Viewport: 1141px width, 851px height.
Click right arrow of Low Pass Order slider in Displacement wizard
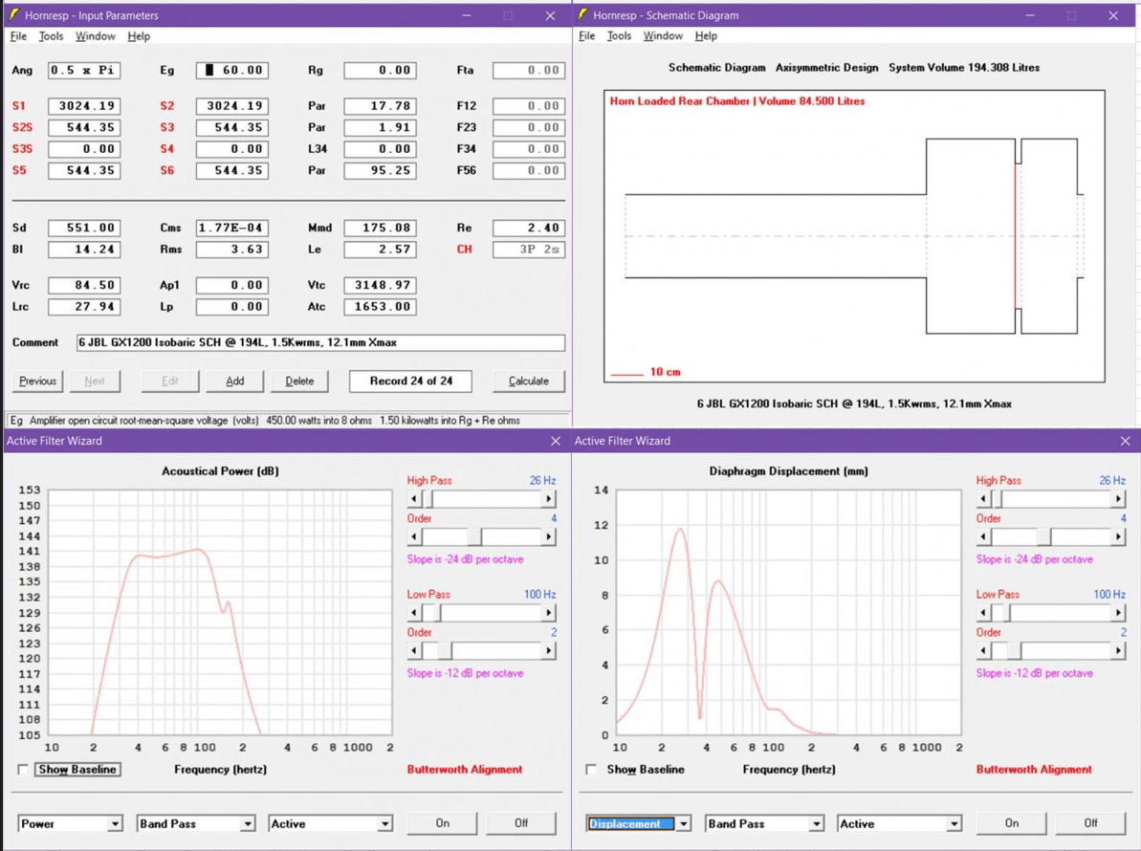(x=1118, y=650)
